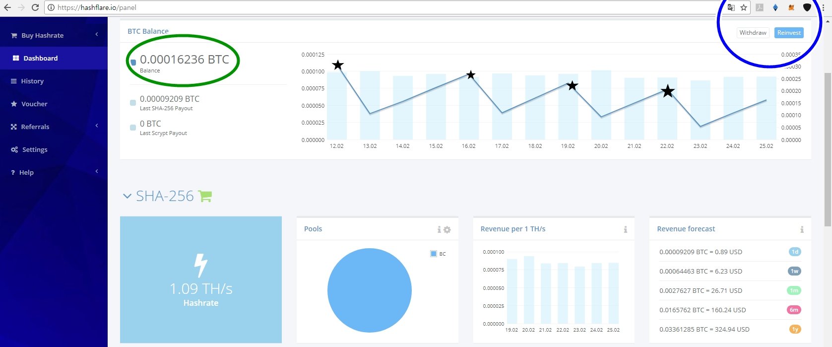
Task: Click the 1.09 TH/s hashrate value
Action: click(201, 288)
